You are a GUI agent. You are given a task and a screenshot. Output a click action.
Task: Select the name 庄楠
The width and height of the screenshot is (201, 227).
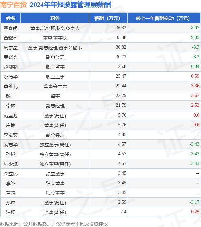pyautogui.click(x=11, y=125)
